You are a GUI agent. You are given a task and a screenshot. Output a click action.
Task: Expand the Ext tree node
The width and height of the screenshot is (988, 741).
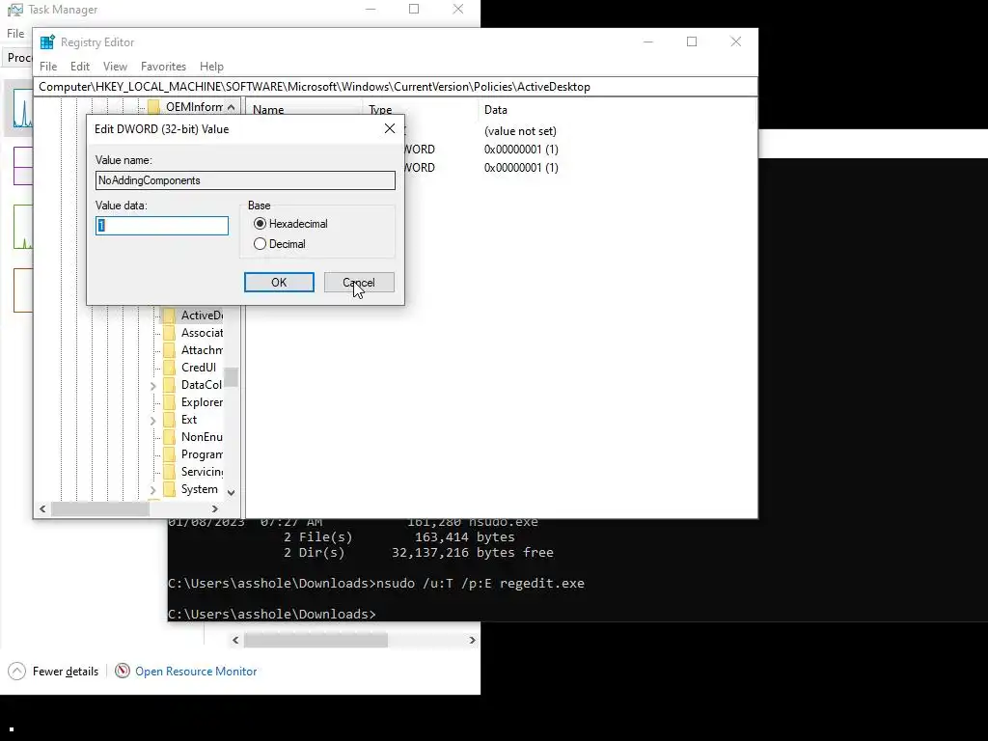[153, 421]
